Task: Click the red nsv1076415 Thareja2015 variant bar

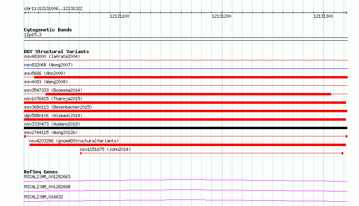Action: pyautogui.click(x=185, y=103)
